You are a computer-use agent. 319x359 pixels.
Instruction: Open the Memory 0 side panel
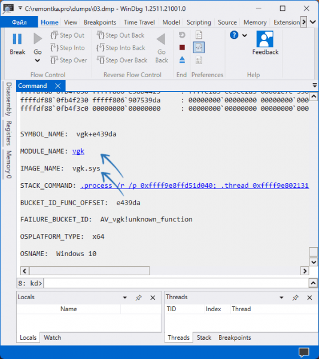click(8, 165)
